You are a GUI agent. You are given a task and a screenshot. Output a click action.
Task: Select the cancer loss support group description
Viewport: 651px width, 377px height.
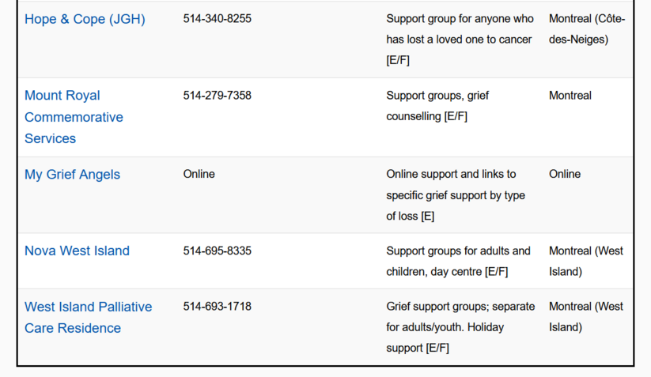point(460,40)
